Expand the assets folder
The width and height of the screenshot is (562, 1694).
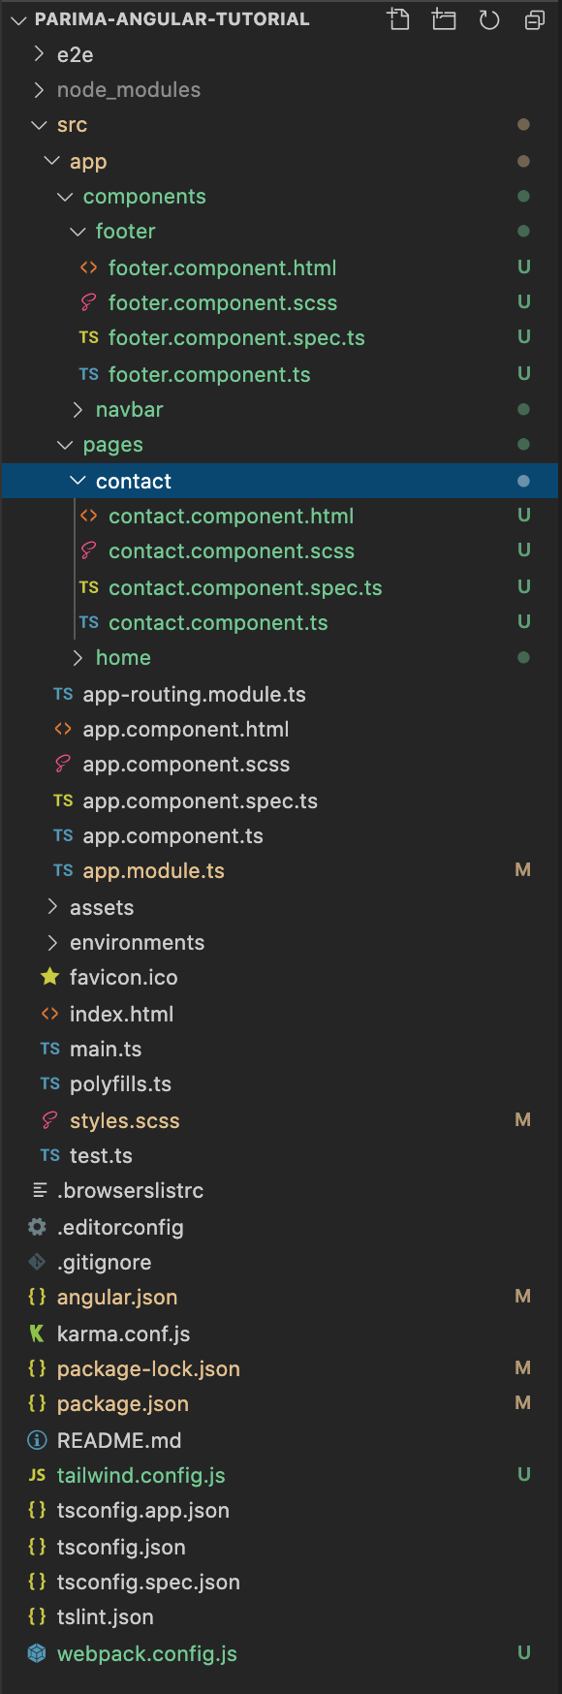(x=52, y=907)
